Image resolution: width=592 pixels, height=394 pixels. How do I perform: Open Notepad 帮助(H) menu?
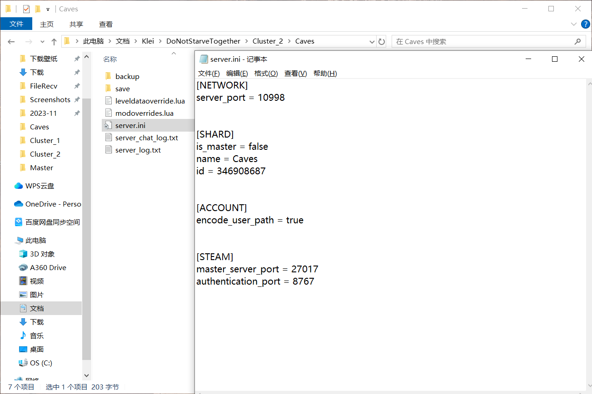[325, 73]
